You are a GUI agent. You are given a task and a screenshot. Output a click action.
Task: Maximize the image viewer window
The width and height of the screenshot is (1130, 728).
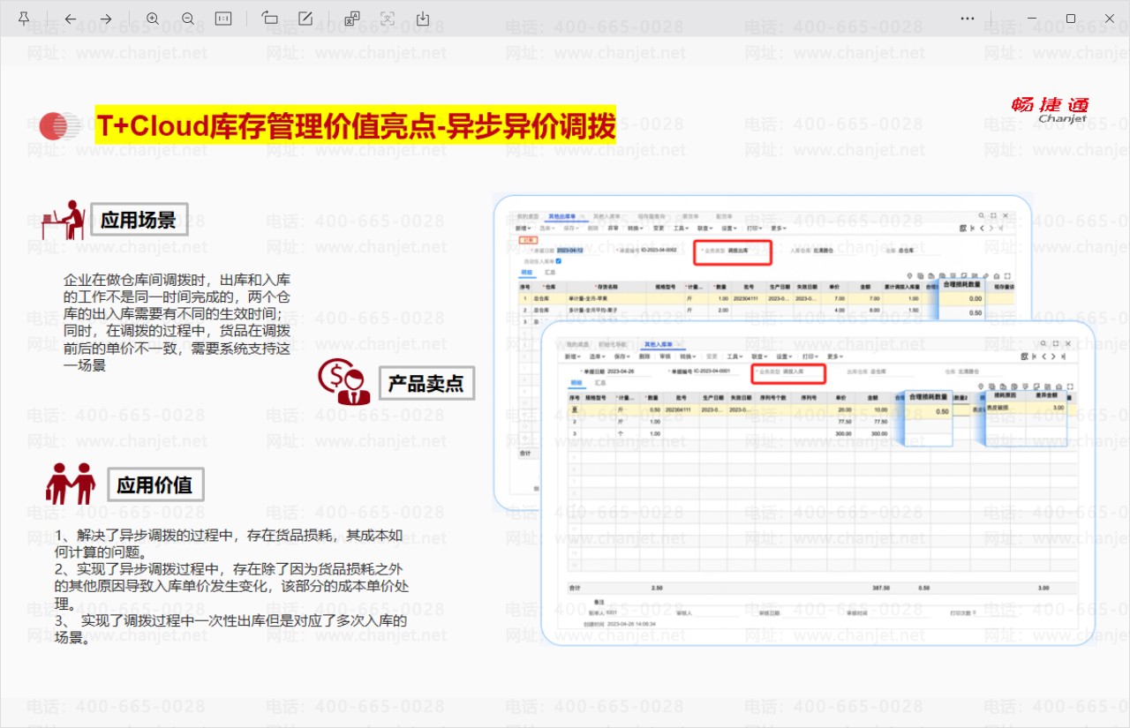pyautogui.click(x=1071, y=19)
